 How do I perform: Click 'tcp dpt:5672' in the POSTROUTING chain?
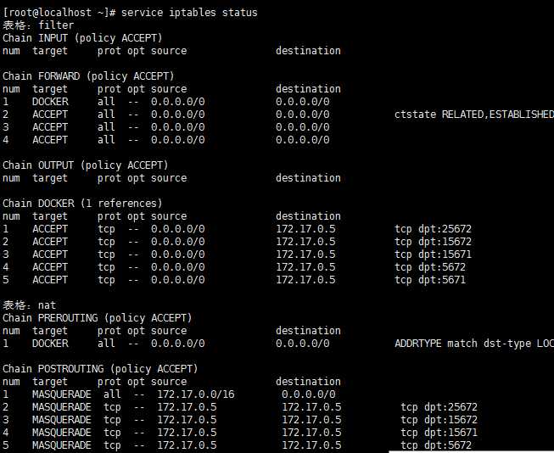tap(436, 445)
